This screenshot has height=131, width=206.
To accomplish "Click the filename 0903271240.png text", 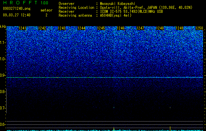I will (17, 9).
